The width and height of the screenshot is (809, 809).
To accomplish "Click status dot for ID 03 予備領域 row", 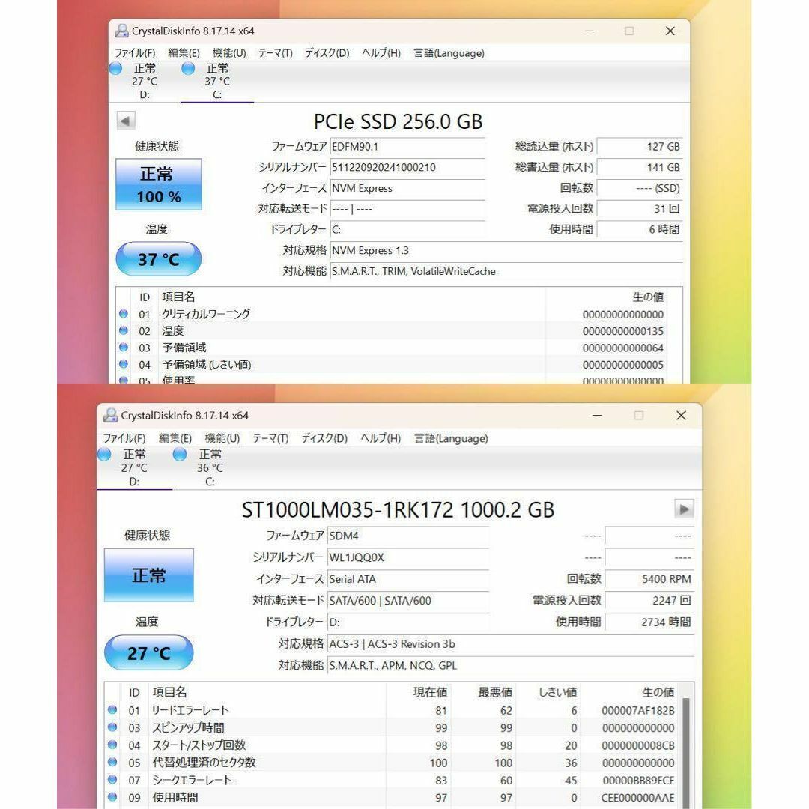I will click(124, 347).
